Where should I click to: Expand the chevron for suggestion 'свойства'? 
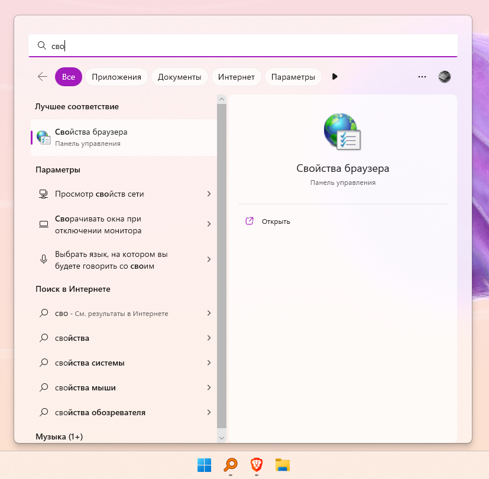click(x=209, y=338)
